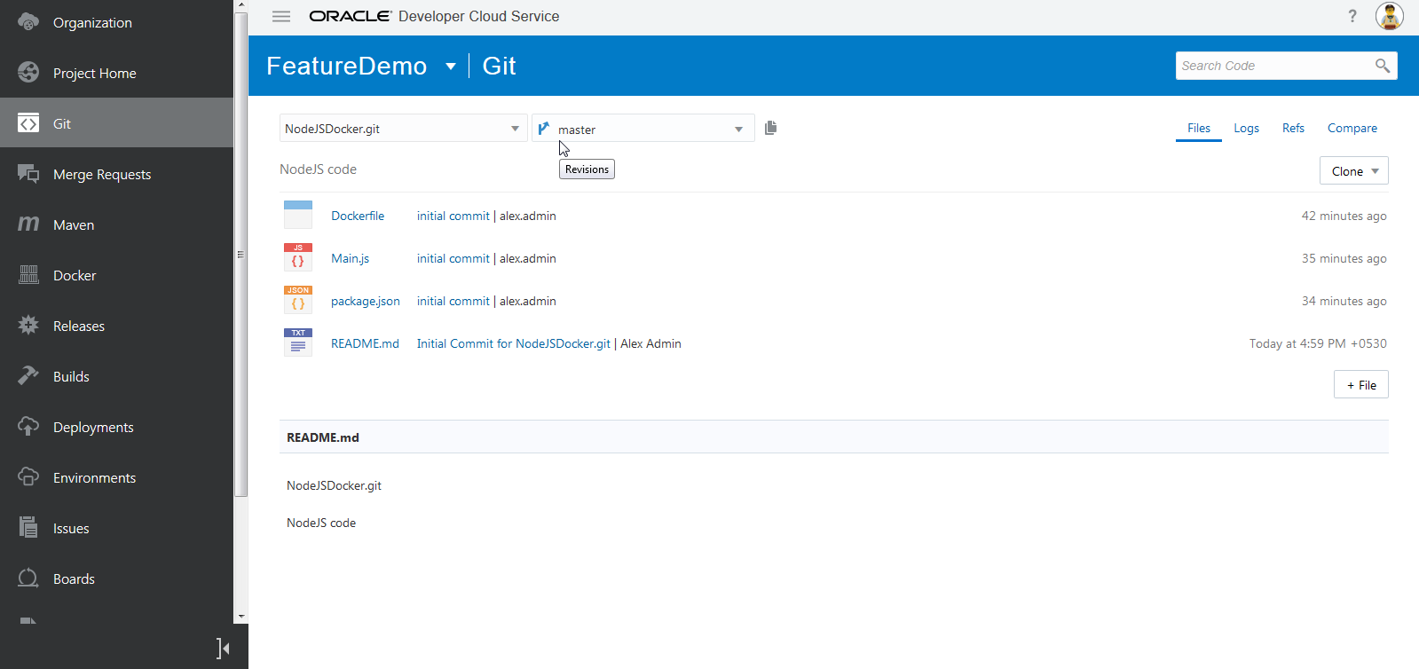Go to Project Home in sidebar
The width and height of the screenshot is (1419, 669).
tap(95, 73)
